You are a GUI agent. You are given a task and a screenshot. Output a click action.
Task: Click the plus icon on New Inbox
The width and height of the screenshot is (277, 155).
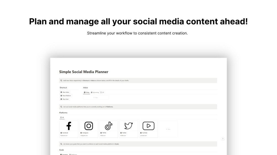[x=61, y=92]
